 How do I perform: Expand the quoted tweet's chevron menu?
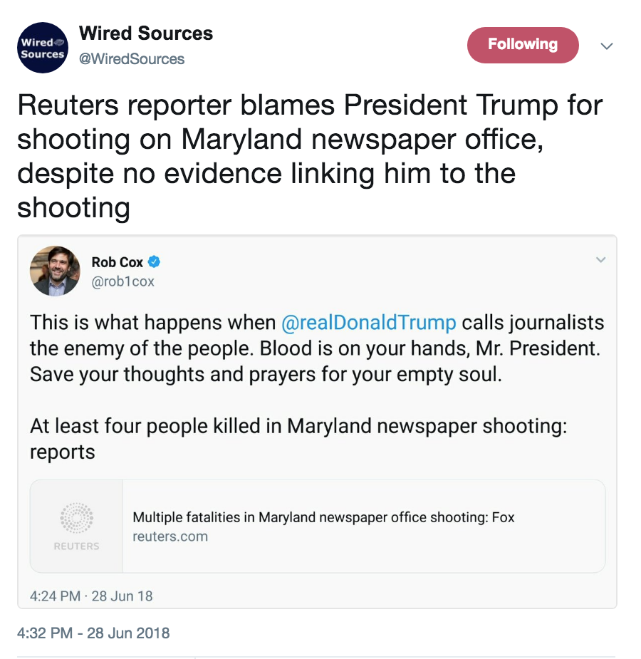tap(600, 260)
